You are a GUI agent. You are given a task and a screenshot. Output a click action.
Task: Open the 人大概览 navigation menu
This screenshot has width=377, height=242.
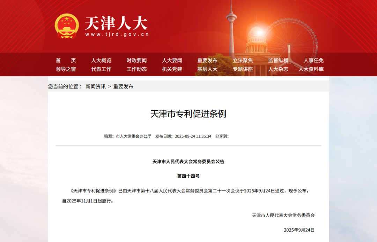[101, 60]
